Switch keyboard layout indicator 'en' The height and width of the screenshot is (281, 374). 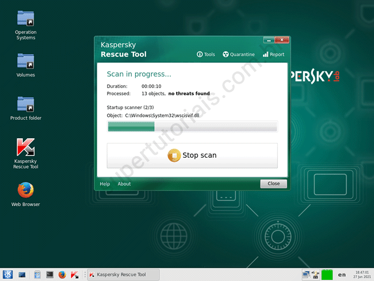click(342, 275)
